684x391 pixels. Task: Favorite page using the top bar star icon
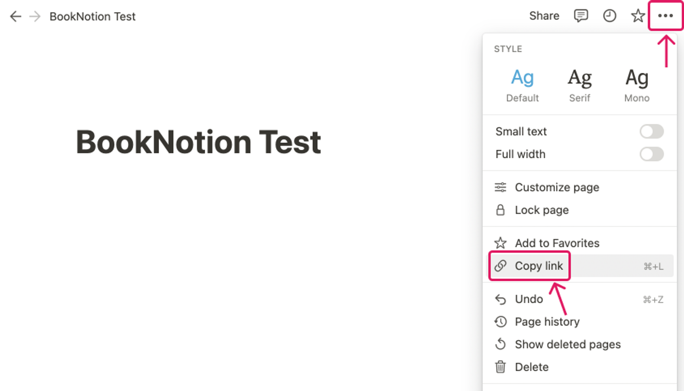click(638, 16)
